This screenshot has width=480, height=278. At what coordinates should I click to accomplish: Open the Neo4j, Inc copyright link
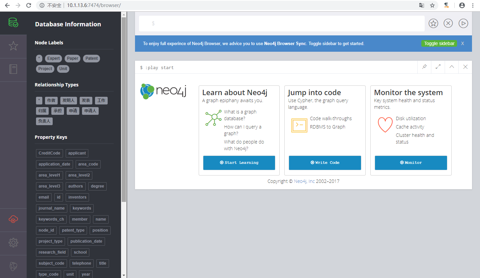(x=304, y=181)
